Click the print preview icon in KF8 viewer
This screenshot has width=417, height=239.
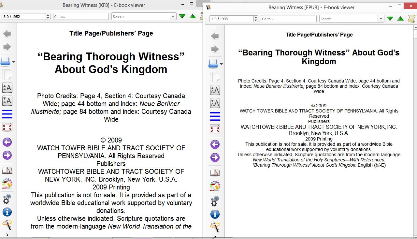click(x=7, y=225)
